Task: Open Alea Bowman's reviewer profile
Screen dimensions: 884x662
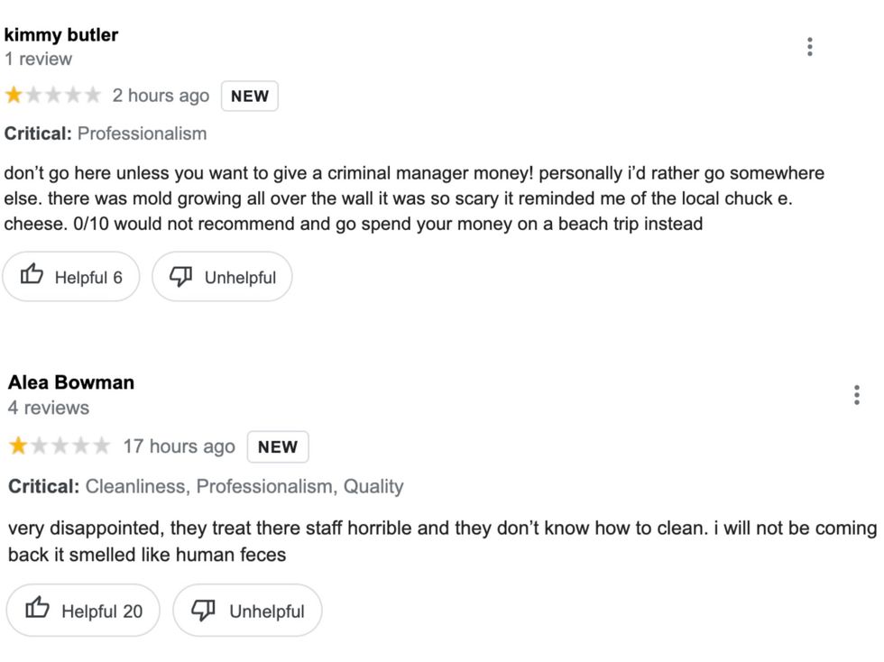Action: click(x=71, y=382)
